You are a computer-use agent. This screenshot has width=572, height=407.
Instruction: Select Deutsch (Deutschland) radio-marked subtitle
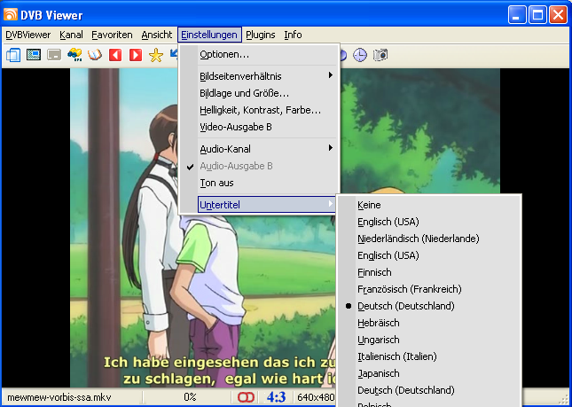(405, 306)
